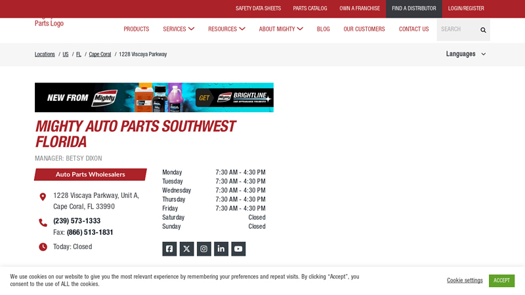525x295 pixels.
Task: Expand the Services menu chevron
Action: point(191,29)
